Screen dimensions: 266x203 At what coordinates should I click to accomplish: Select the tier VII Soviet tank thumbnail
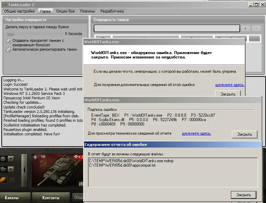point(58,170)
